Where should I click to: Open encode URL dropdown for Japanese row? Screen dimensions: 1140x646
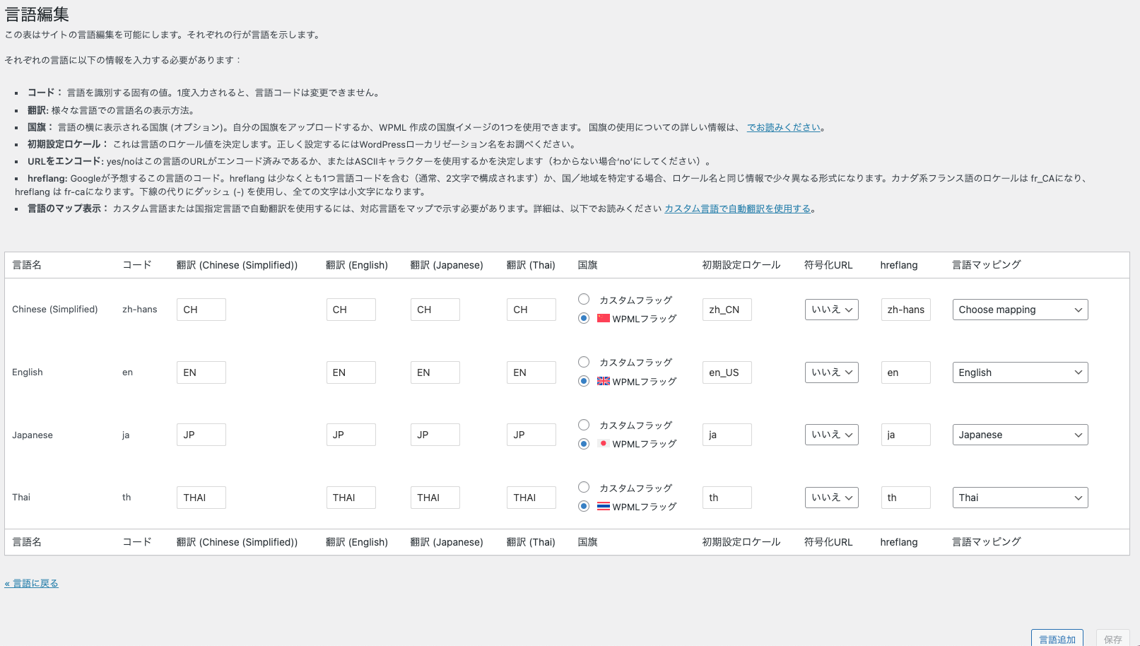click(x=831, y=435)
